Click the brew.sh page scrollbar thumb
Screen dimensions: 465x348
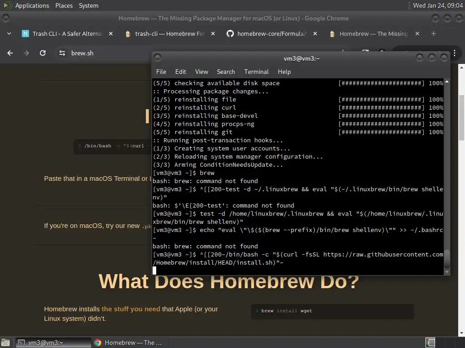point(461,117)
